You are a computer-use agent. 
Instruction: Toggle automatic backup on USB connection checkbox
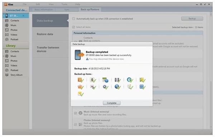pyautogui.click(x=73, y=19)
